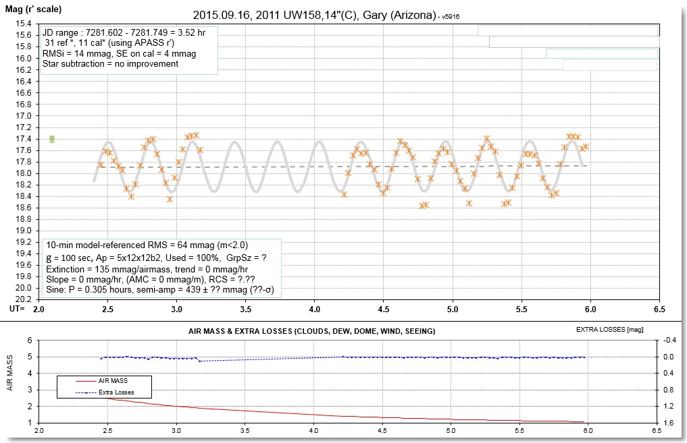Select the 10-min model-referenced RMS text box
Viewport: 687px width, 443px height.
click(x=162, y=267)
